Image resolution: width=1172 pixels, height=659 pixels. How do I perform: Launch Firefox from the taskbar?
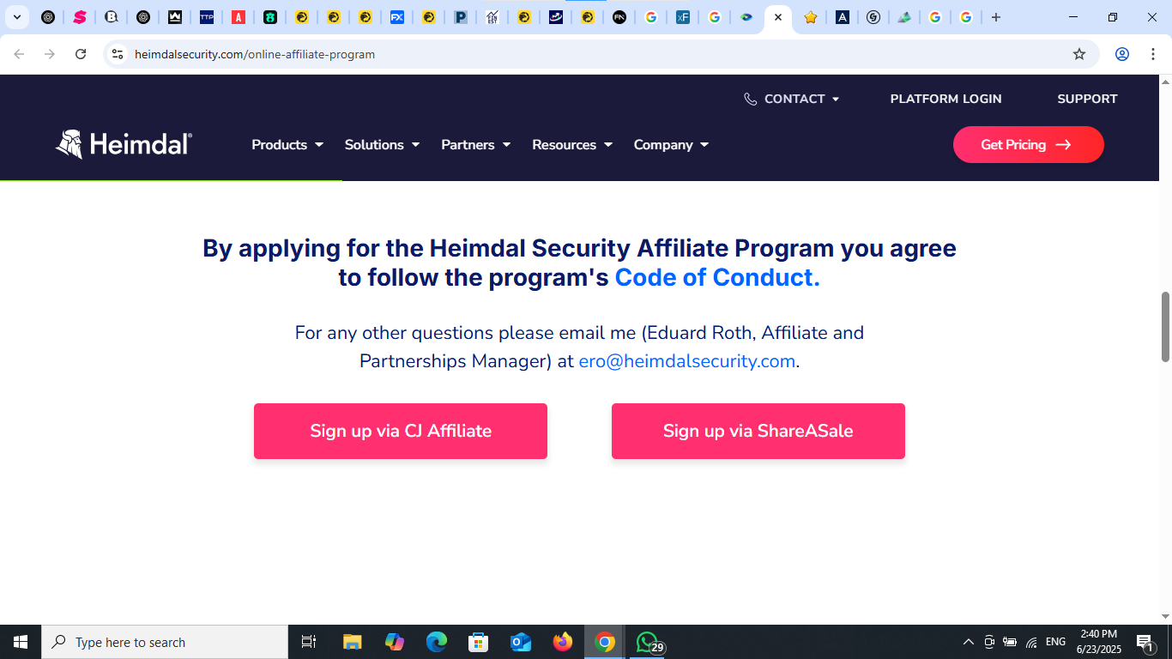click(563, 642)
